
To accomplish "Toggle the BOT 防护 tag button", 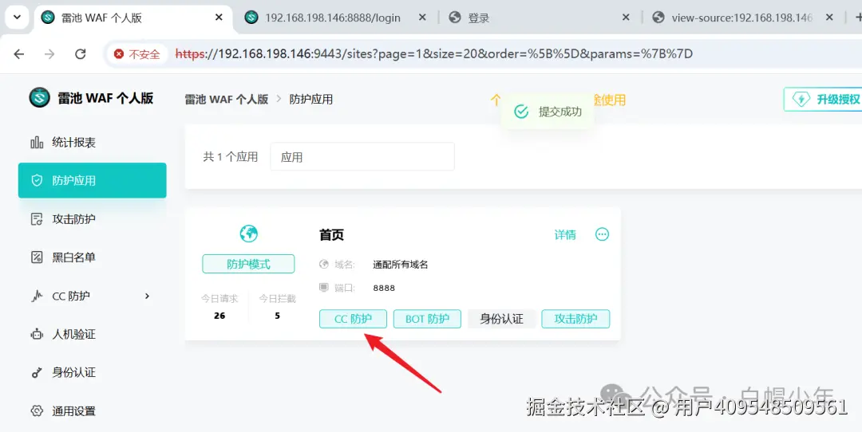I will click(x=427, y=319).
